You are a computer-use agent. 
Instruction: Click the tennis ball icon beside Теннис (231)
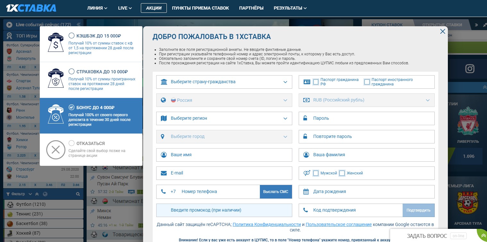click(x=10, y=214)
